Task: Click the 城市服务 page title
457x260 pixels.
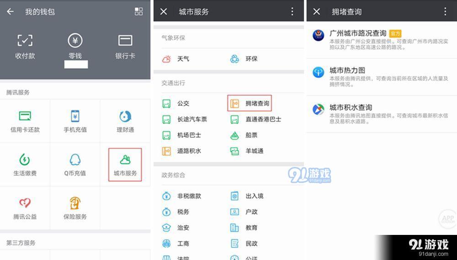Action: point(194,12)
